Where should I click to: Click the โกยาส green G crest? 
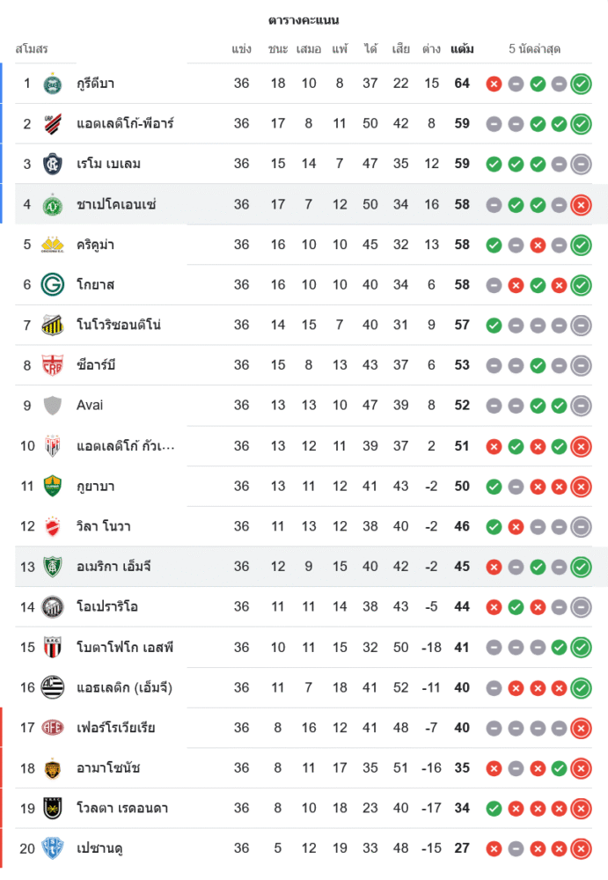tap(52, 285)
